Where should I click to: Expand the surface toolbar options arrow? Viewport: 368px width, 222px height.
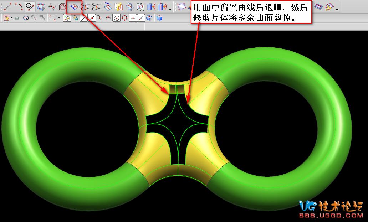click(337, 9)
